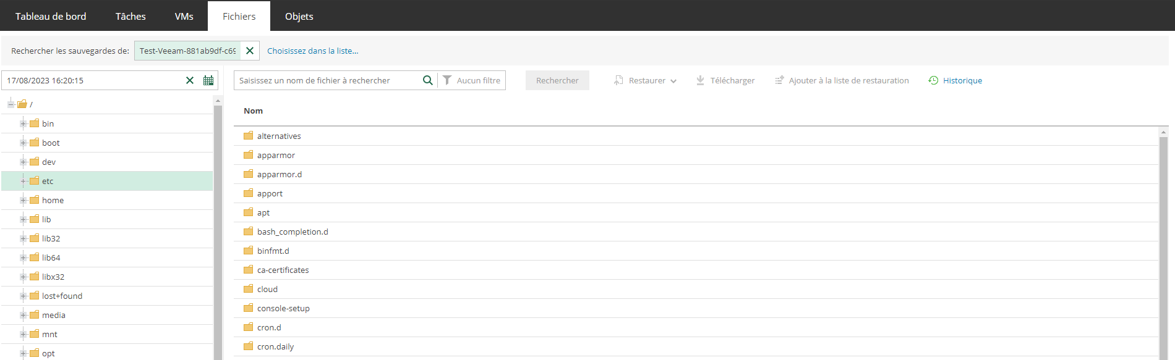Viewport: 1175px width, 360px height.
Task: Collapse the root / tree node
Action: tap(11, 104)
